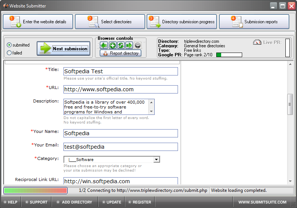
Task: Click REGISTER in the bottom bar
Action: [140, 202]
